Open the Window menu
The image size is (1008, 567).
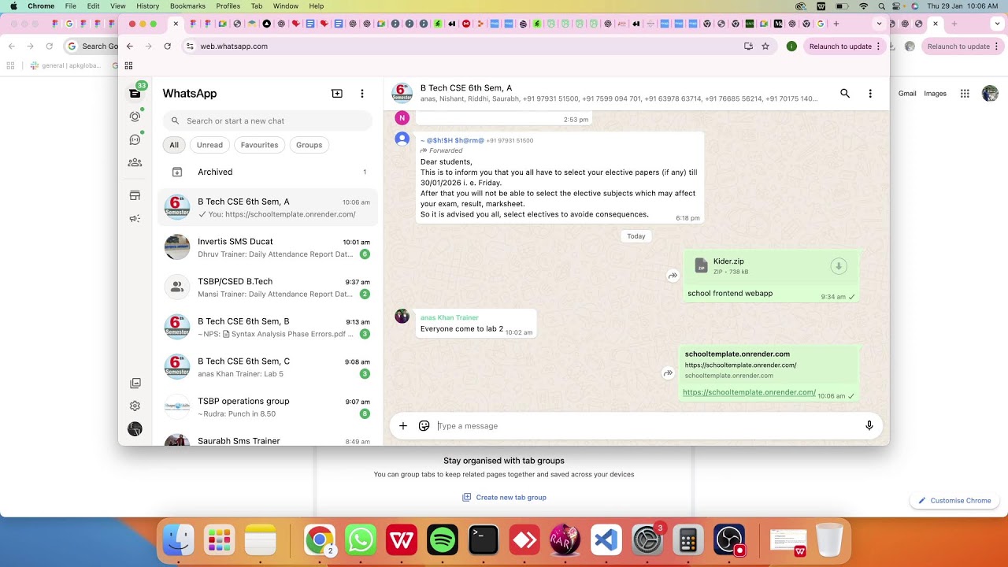(x=286, y=6)
